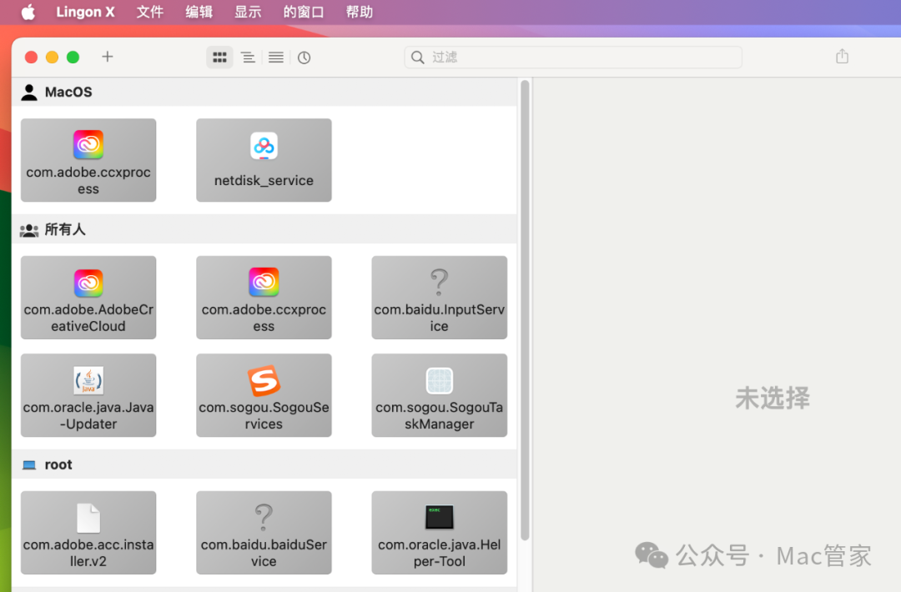
Task: Click the share icon in the toolbar
Action: [x=842, y=57]
